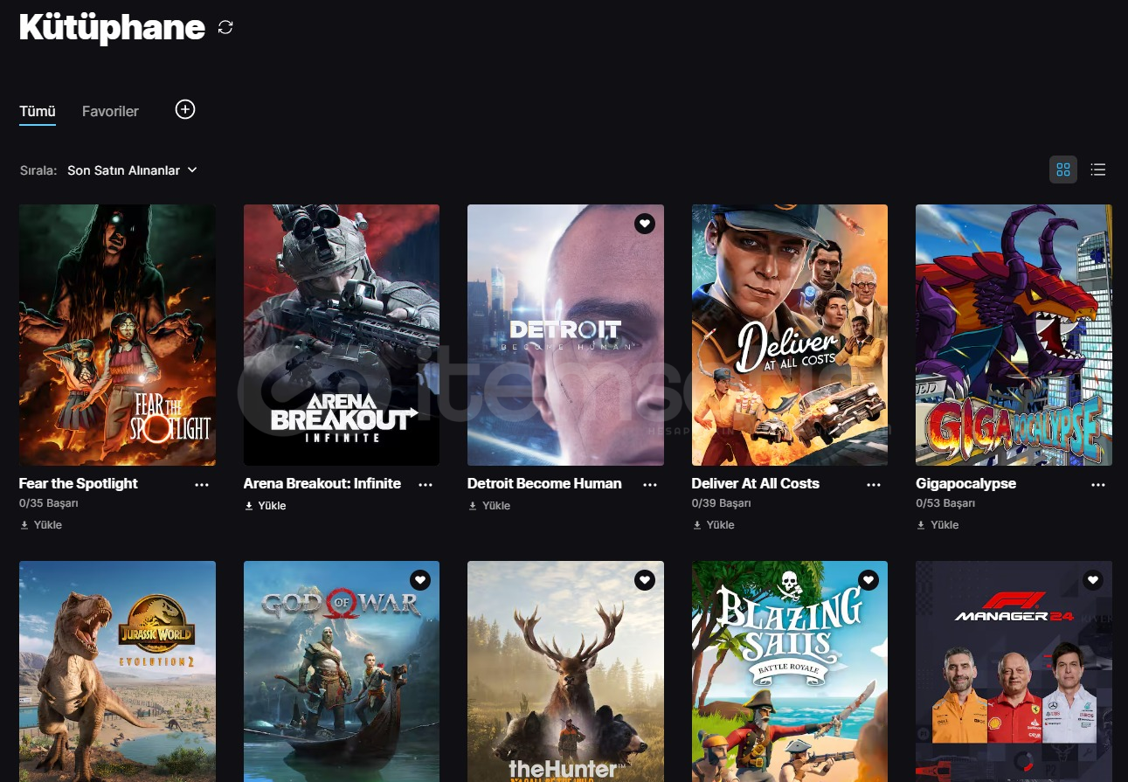Image resolution: width=1128 pixels, height=782 pixels.
Task: Open three-dot menu for Arena Breakout: Infinite
Action: (x=426, y=484)
